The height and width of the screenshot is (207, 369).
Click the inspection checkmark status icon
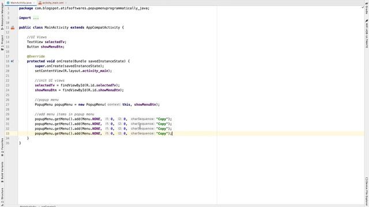point(363,7)
